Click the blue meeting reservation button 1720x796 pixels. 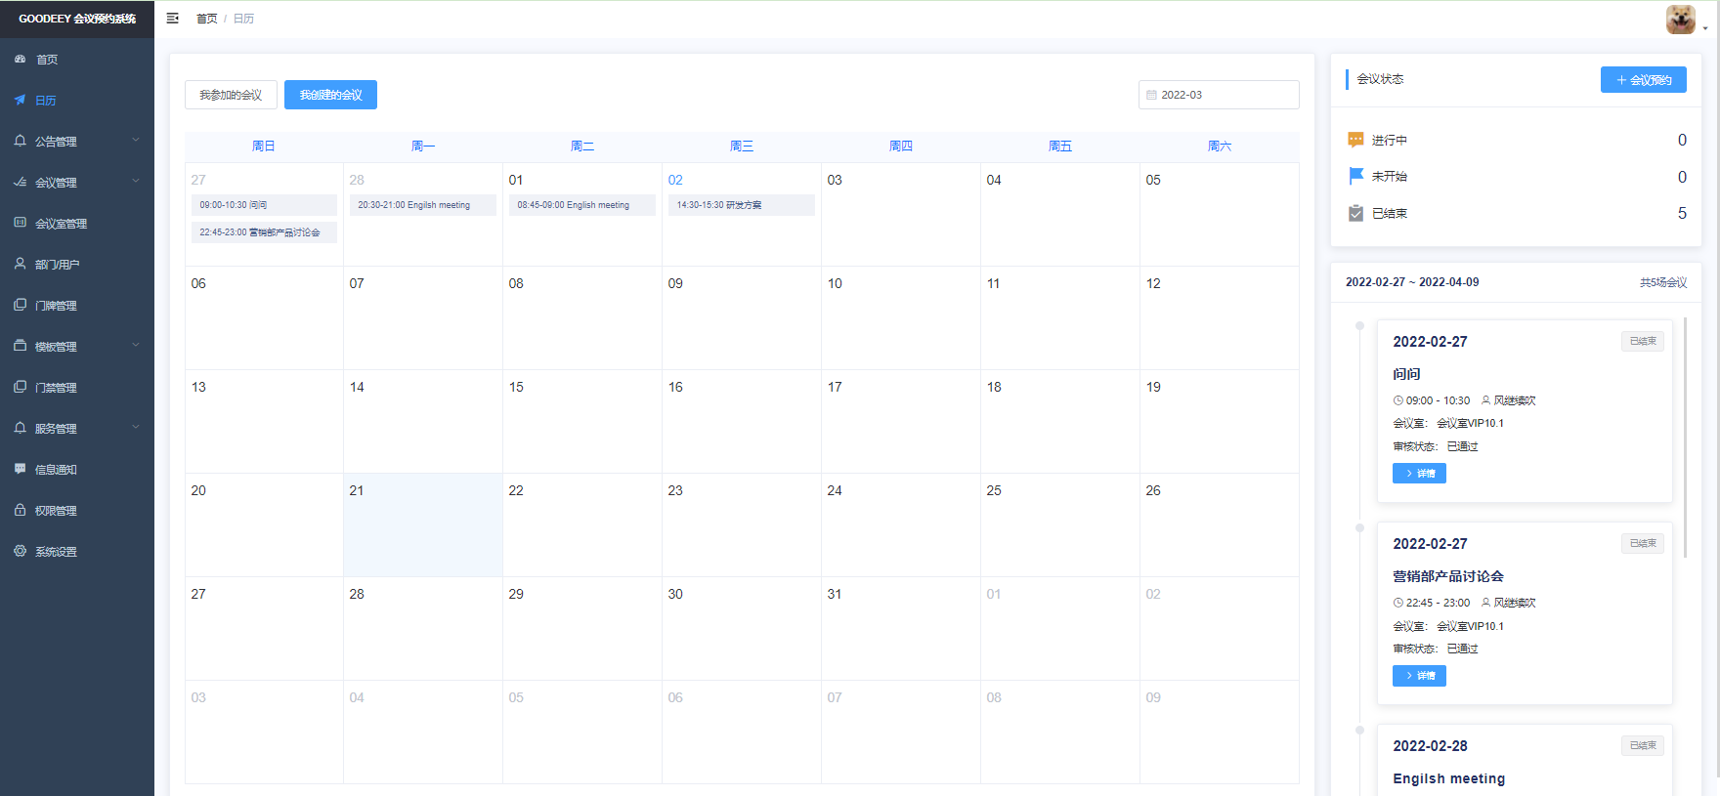(x=1643, y=80)
